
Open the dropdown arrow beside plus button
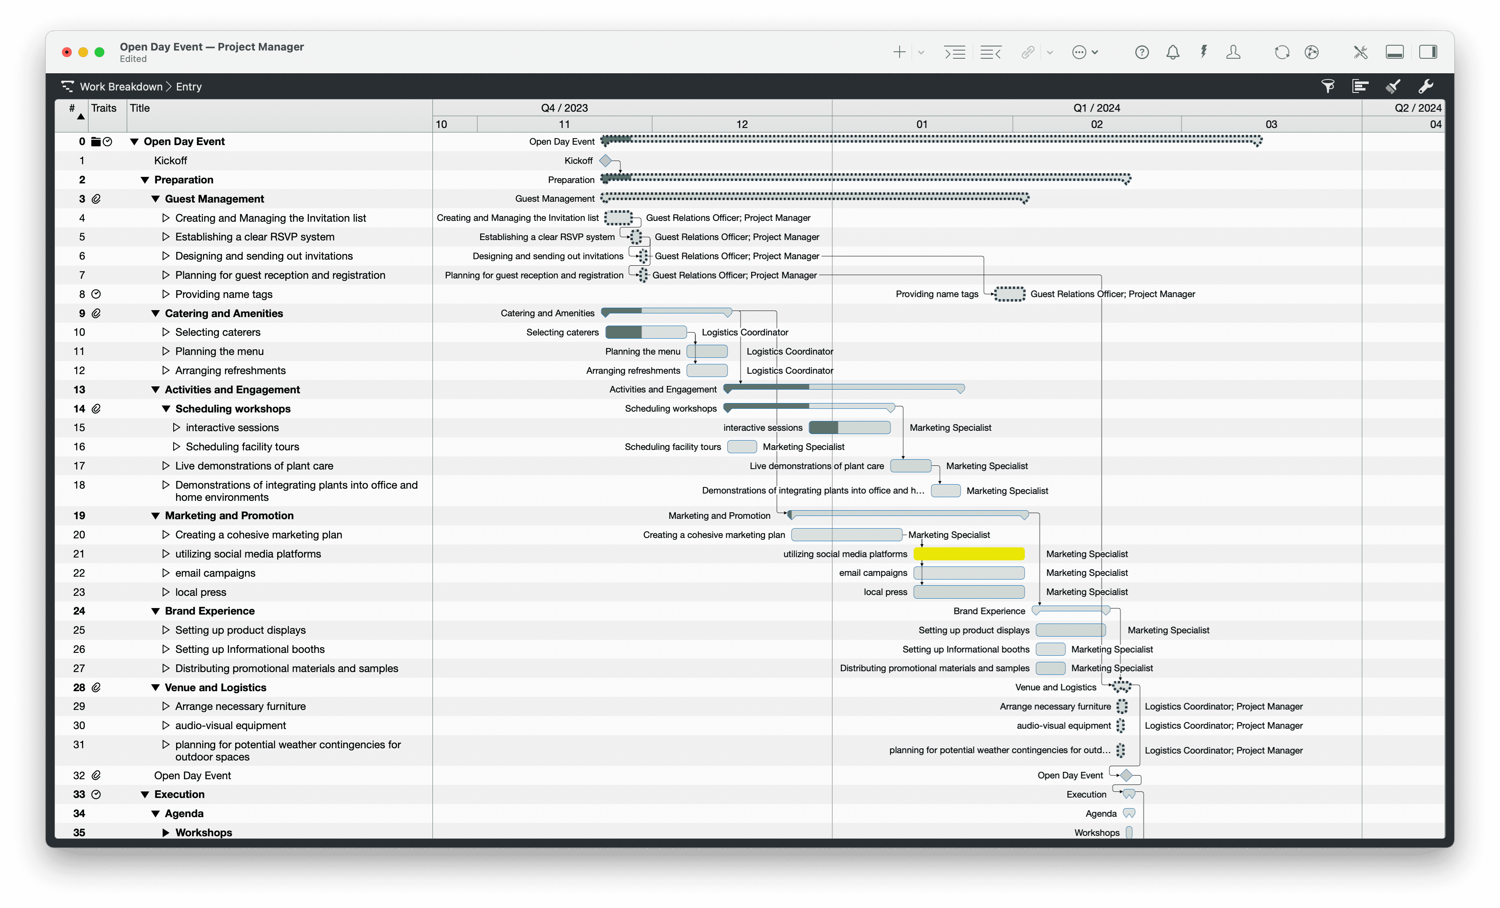pyautogui.click(x=921, y=52)
